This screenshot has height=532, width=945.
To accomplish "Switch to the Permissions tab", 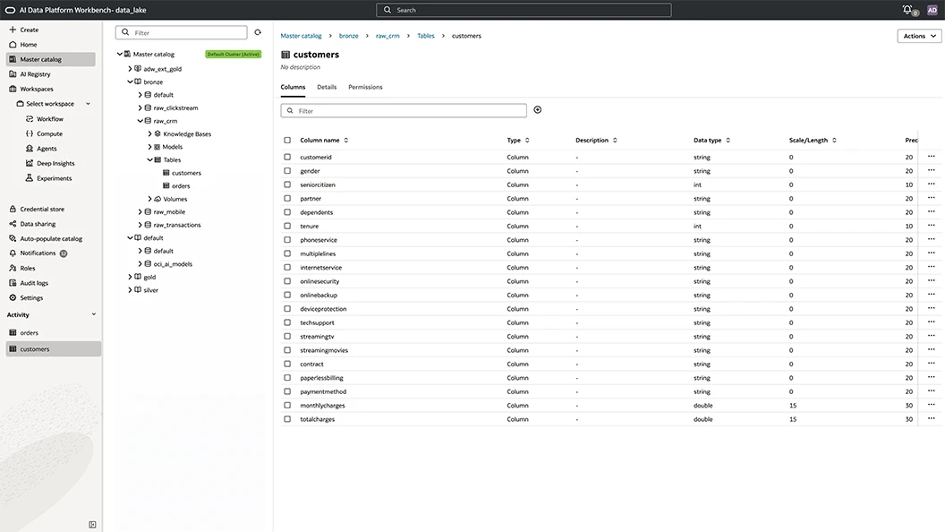I will (365, 87).
